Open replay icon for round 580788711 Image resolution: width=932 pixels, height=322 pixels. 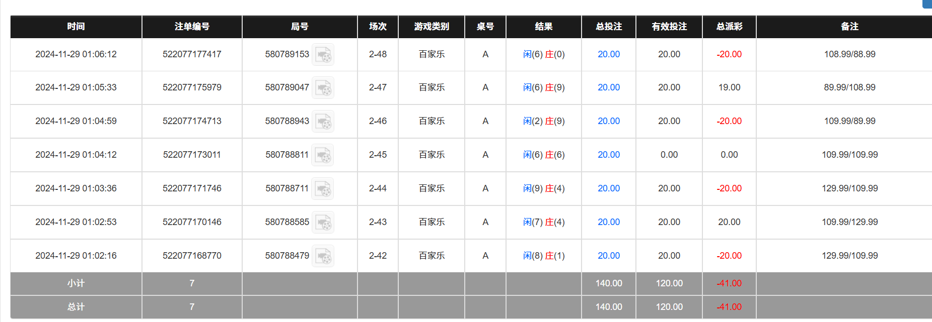322,189
